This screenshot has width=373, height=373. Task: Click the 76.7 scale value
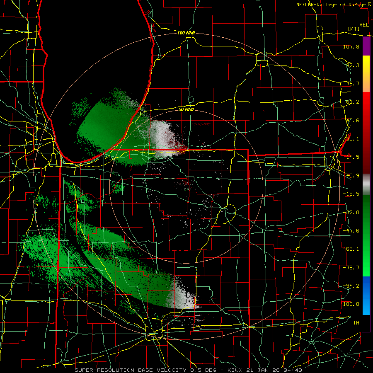pyautogui.click(x=353, y=83)
